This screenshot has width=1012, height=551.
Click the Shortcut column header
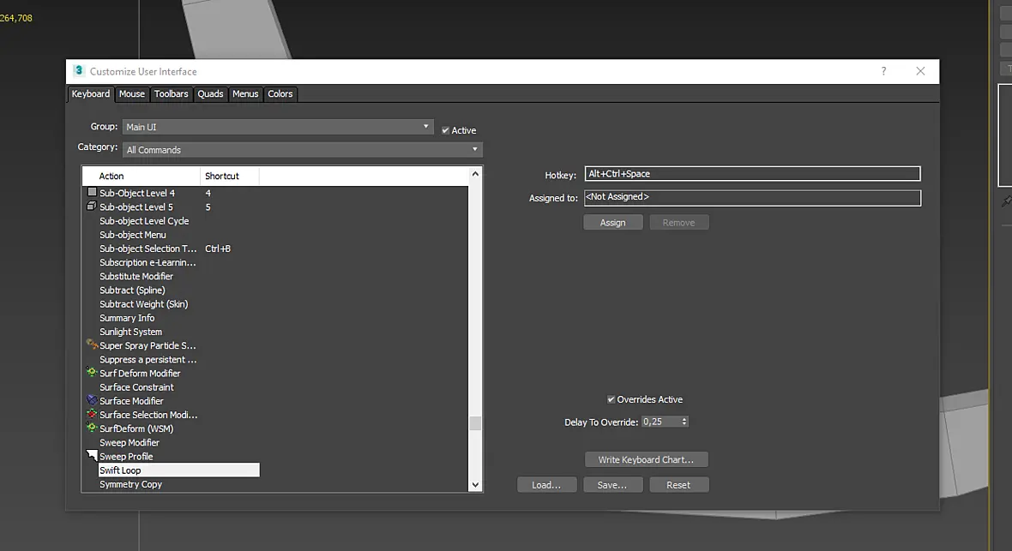click(229, 177)
